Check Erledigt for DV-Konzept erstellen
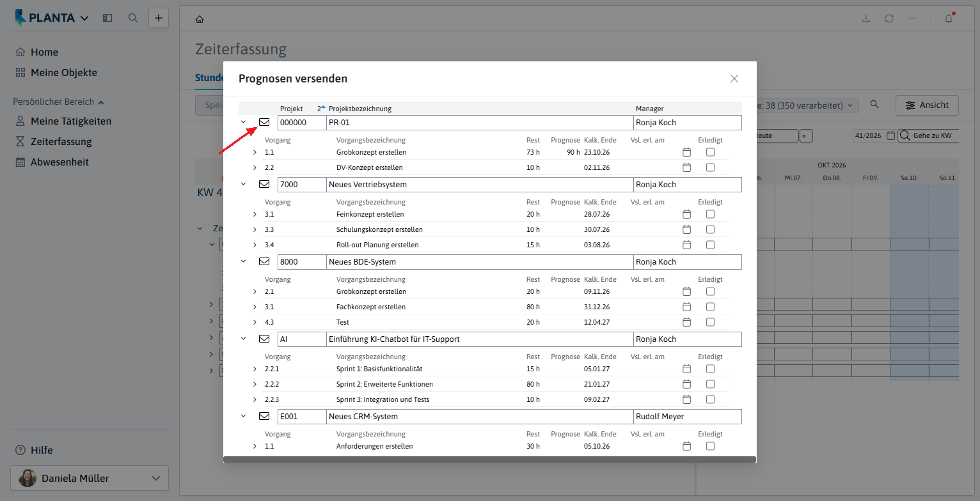The height and width of the screenshot is (501, 980). pyautogui.click(x=710, y=167)
